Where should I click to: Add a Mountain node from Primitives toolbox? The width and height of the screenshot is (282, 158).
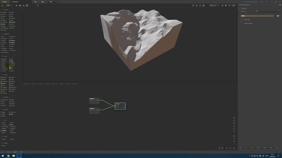[12, 22]
